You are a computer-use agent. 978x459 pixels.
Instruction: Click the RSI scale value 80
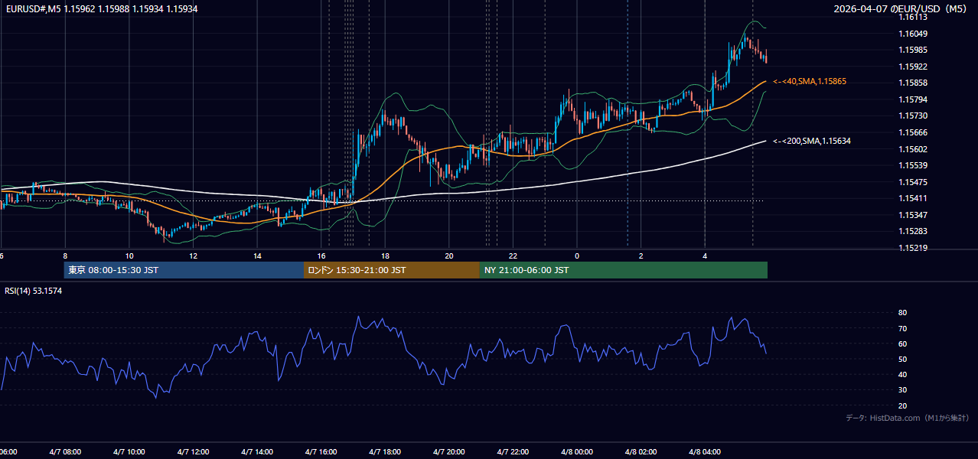tap(902, 313)
